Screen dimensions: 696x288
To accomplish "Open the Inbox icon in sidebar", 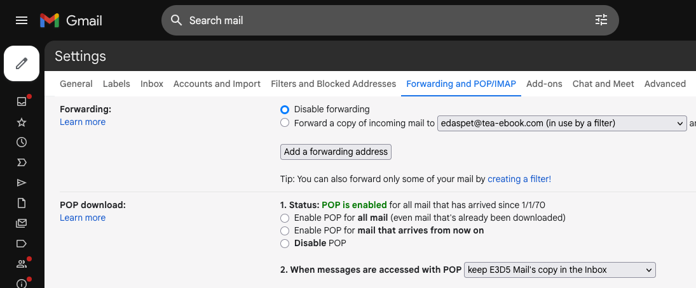I will click(x=22, y=101).
